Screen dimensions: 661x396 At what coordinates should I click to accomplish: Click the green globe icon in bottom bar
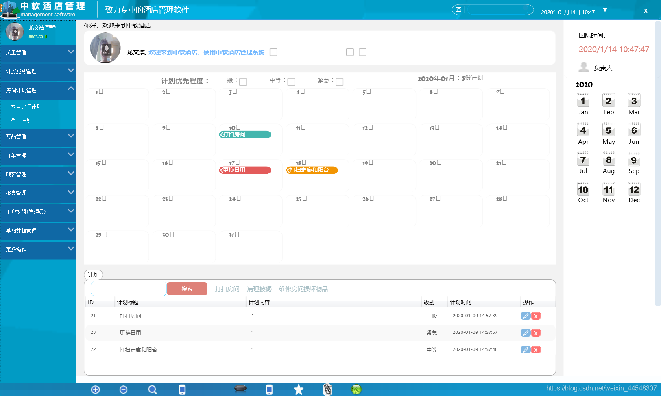[x=356, y=390]
